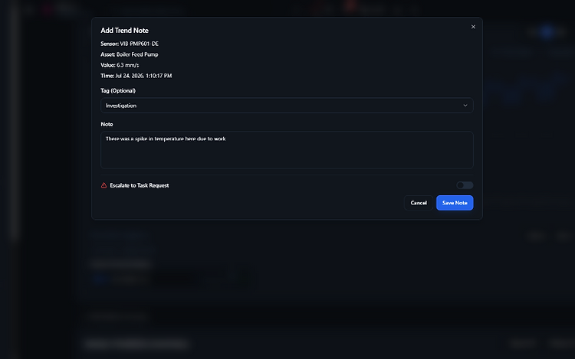Click the Save Note button
The image size is (575, 359).
(x=455, y=203)
